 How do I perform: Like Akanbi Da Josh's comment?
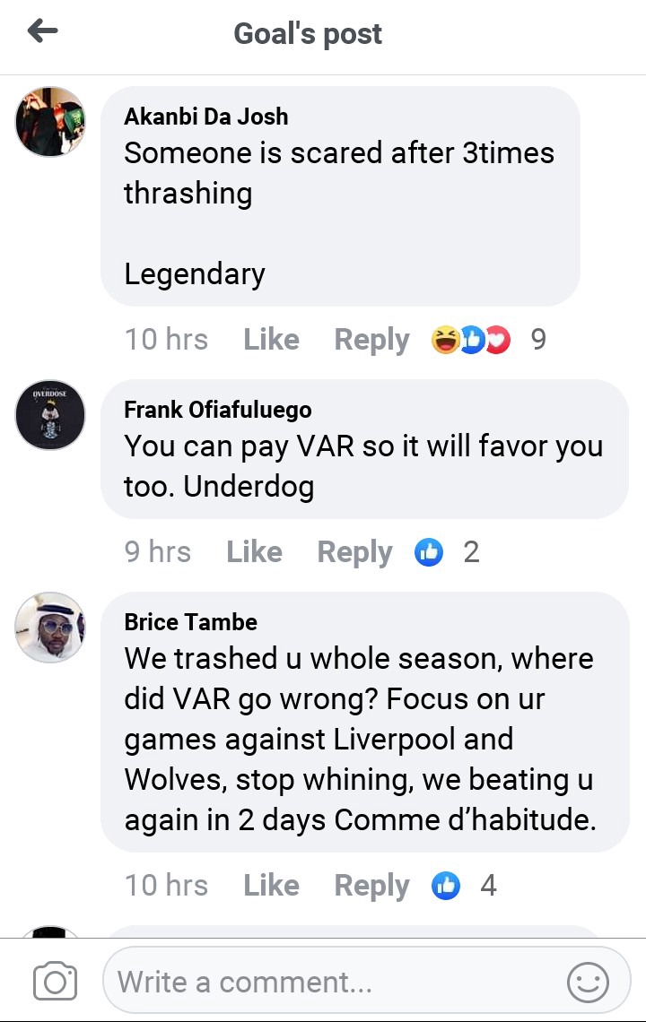(272, 340)
